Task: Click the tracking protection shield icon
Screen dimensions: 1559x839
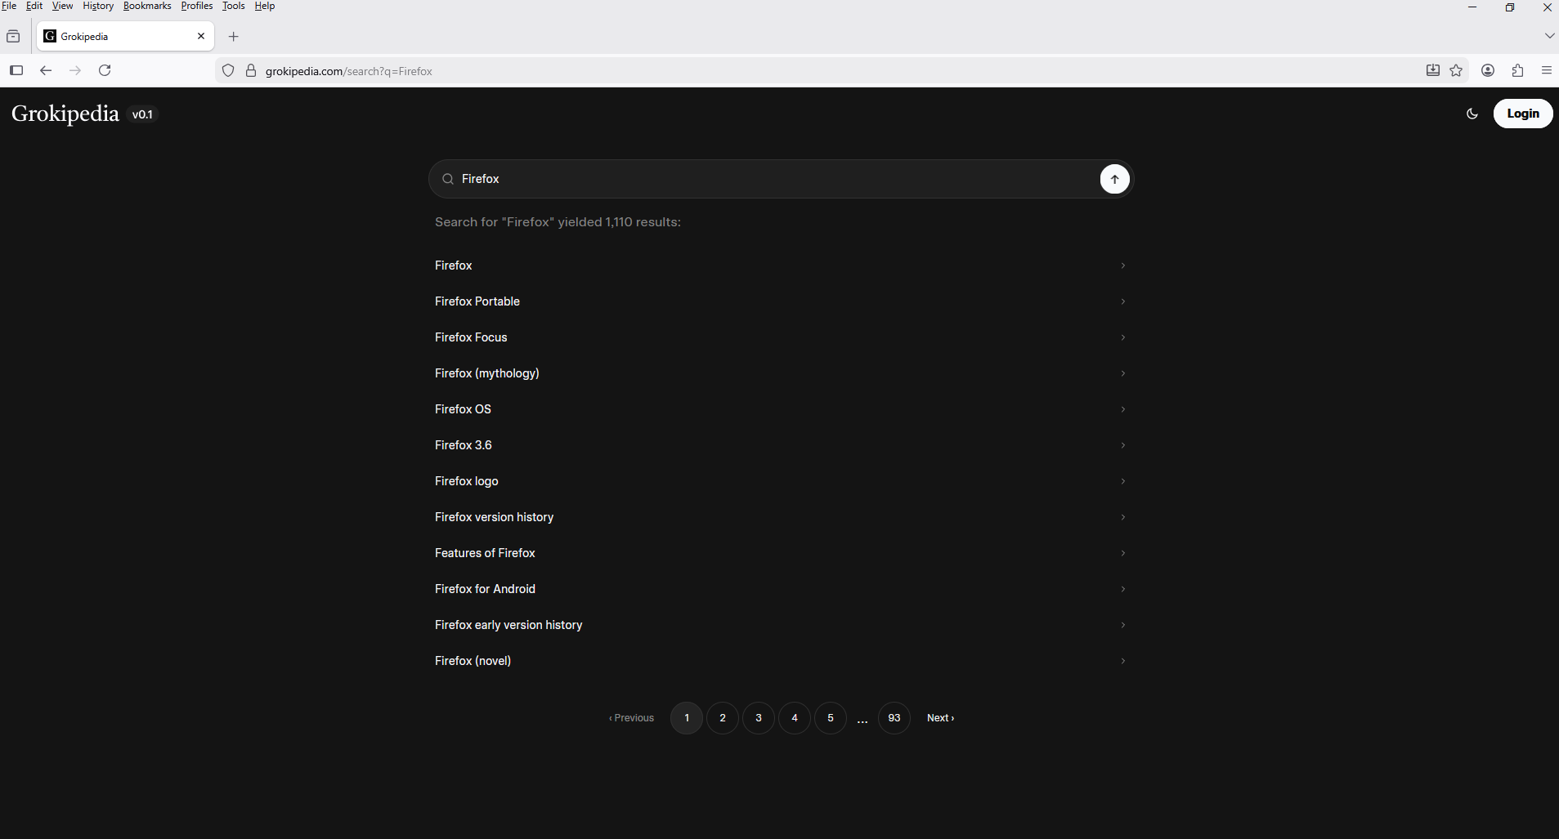Action: (229, 70)
